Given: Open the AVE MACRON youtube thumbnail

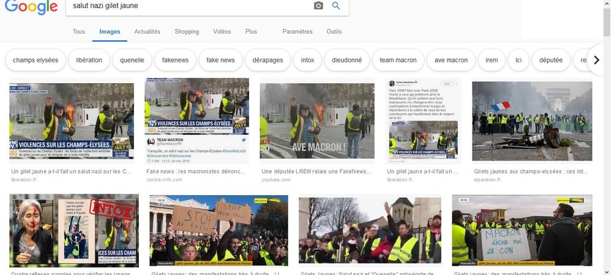Looking at the screenshot, I should (317, 121).
